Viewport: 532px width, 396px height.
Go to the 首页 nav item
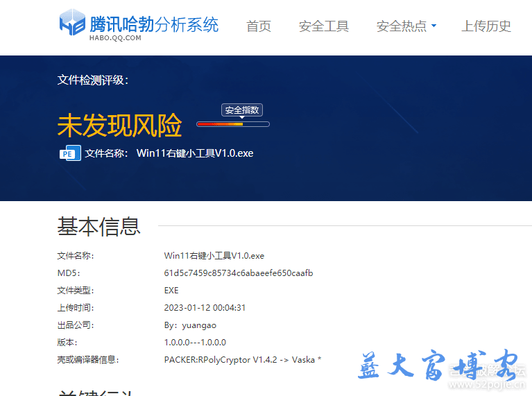[x=259, y=26]
